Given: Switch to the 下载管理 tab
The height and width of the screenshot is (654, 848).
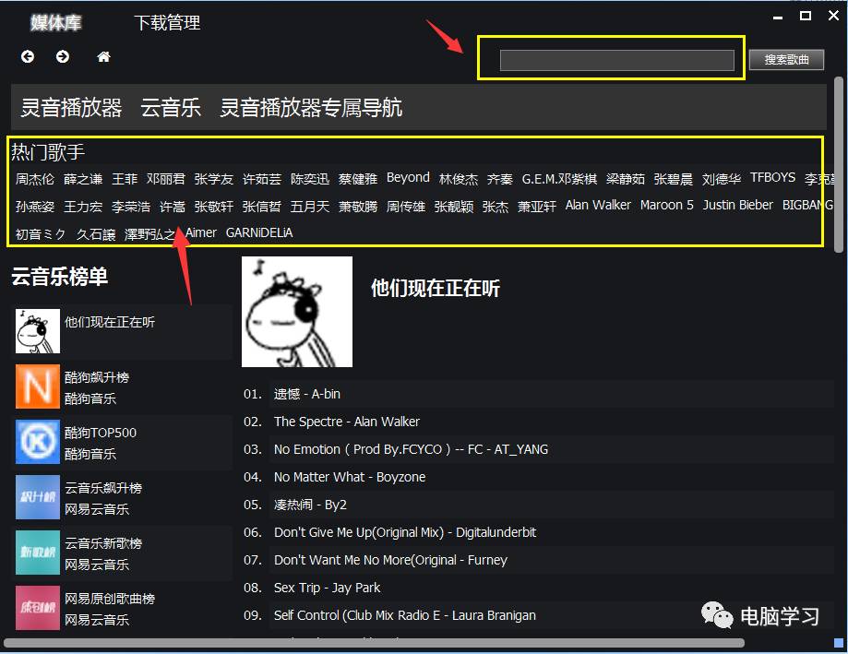Looking at the screenshot, I should (167, 23).
